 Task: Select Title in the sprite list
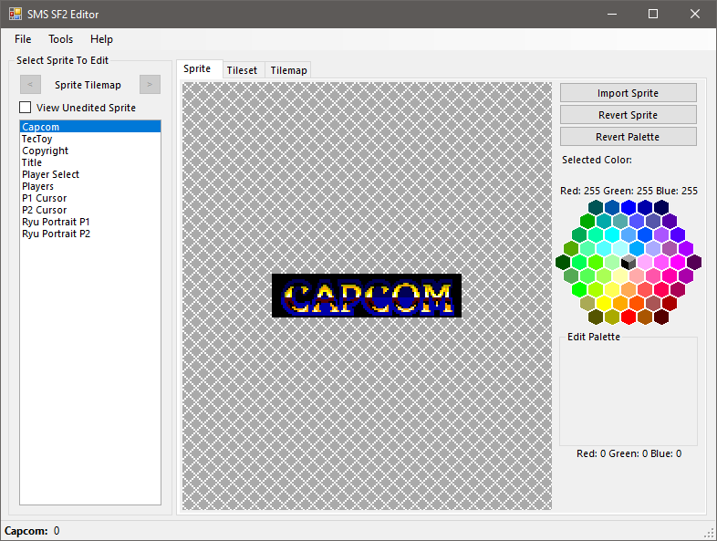90,162
